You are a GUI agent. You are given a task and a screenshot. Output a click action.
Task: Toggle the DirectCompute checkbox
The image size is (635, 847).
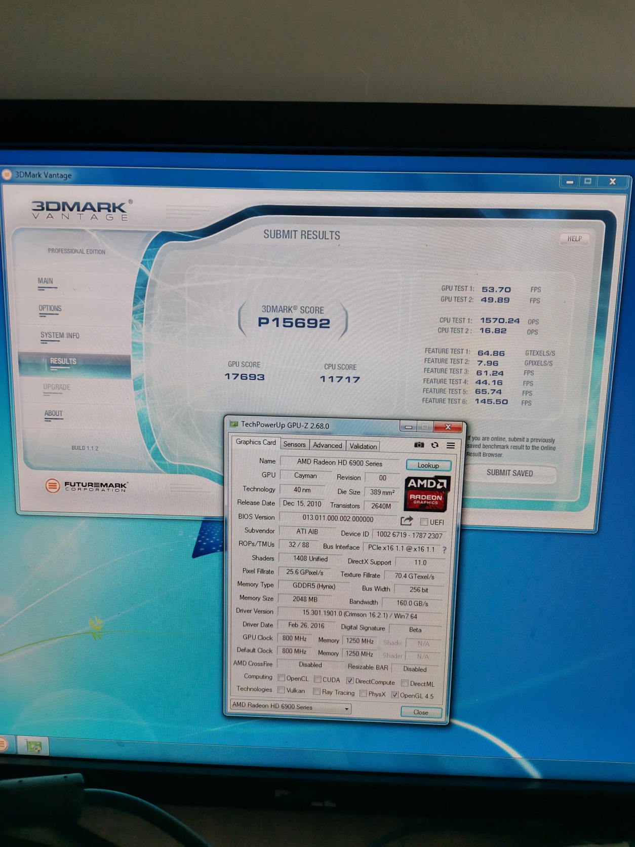tap(350, 680)
